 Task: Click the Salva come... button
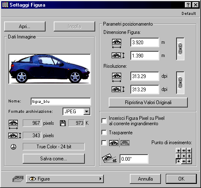54,159
